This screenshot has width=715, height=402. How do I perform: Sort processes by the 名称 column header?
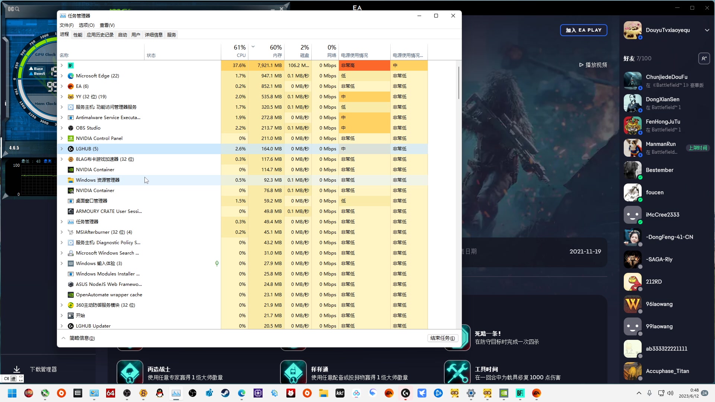click(x=101, y=51)
